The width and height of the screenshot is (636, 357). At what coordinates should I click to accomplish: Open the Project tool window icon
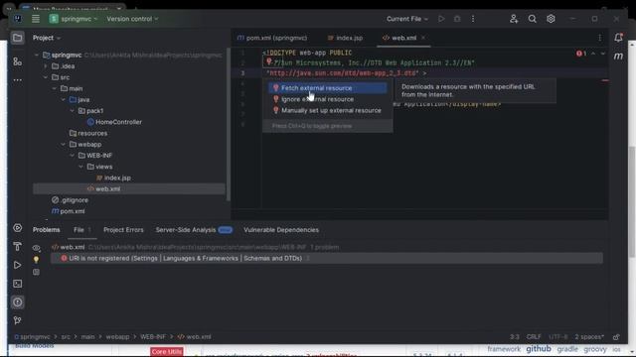(18, 38)
